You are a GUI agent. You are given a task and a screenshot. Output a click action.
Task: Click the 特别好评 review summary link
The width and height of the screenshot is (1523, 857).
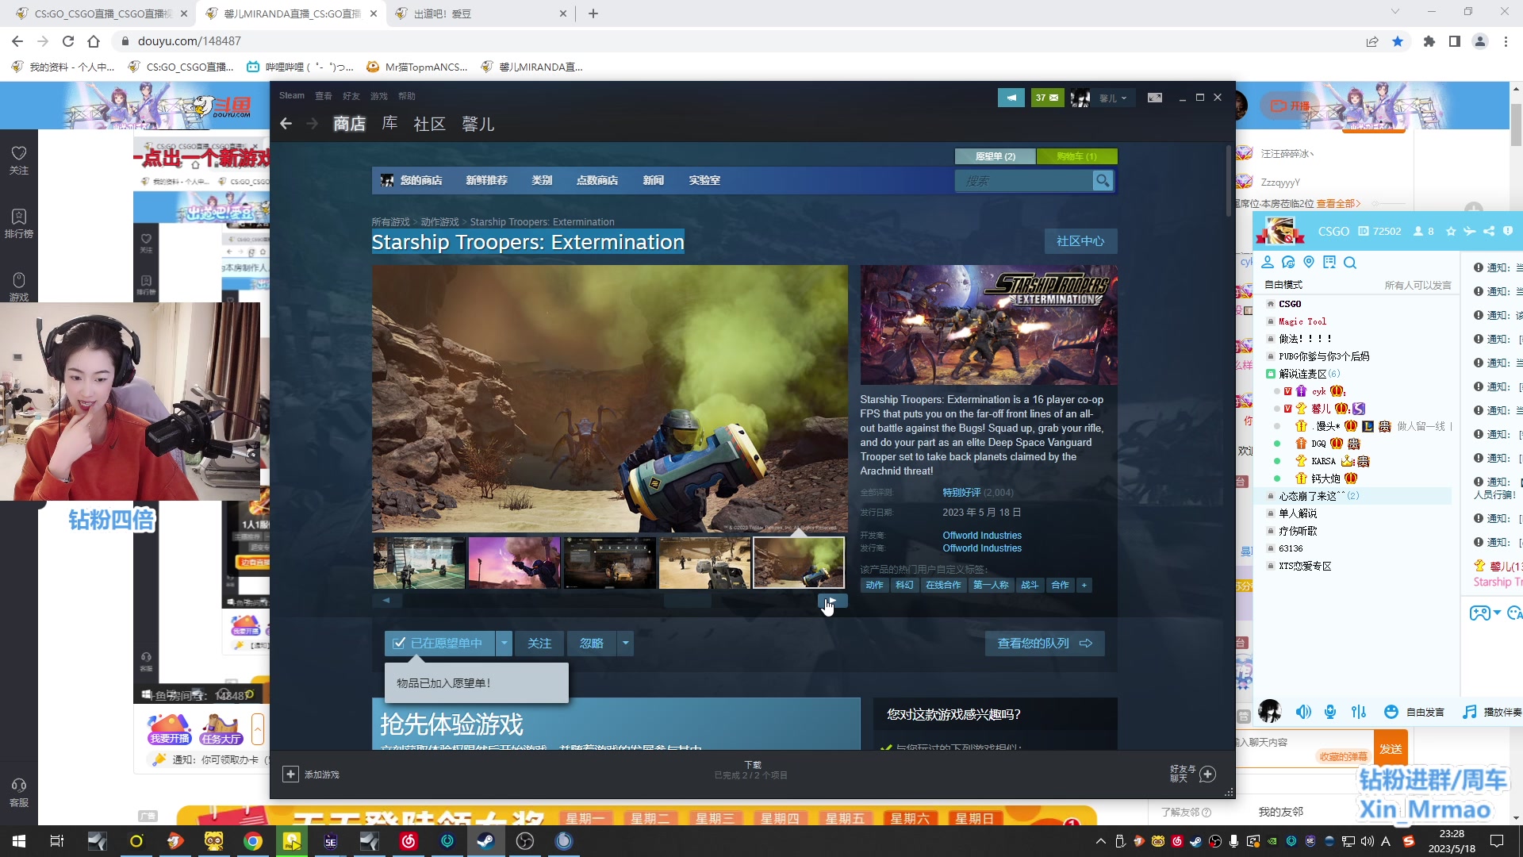[961, 493]
